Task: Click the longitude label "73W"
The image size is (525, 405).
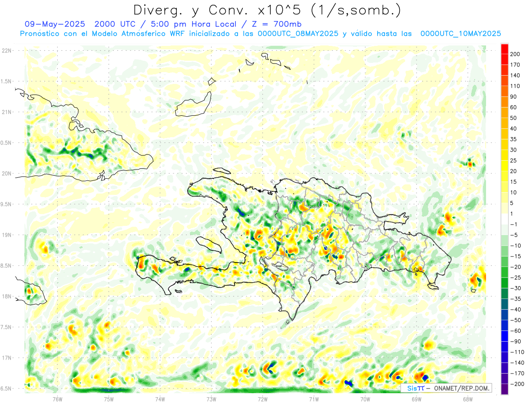Action: (x=211, y=399)
